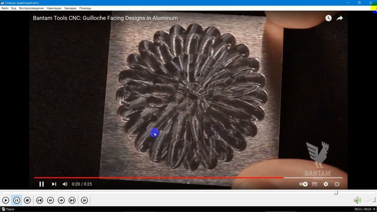This screenshot has width=377, height=212.
Task: Mute sound via the green-wave speaker icon
Action: click(x=357, y=201)
